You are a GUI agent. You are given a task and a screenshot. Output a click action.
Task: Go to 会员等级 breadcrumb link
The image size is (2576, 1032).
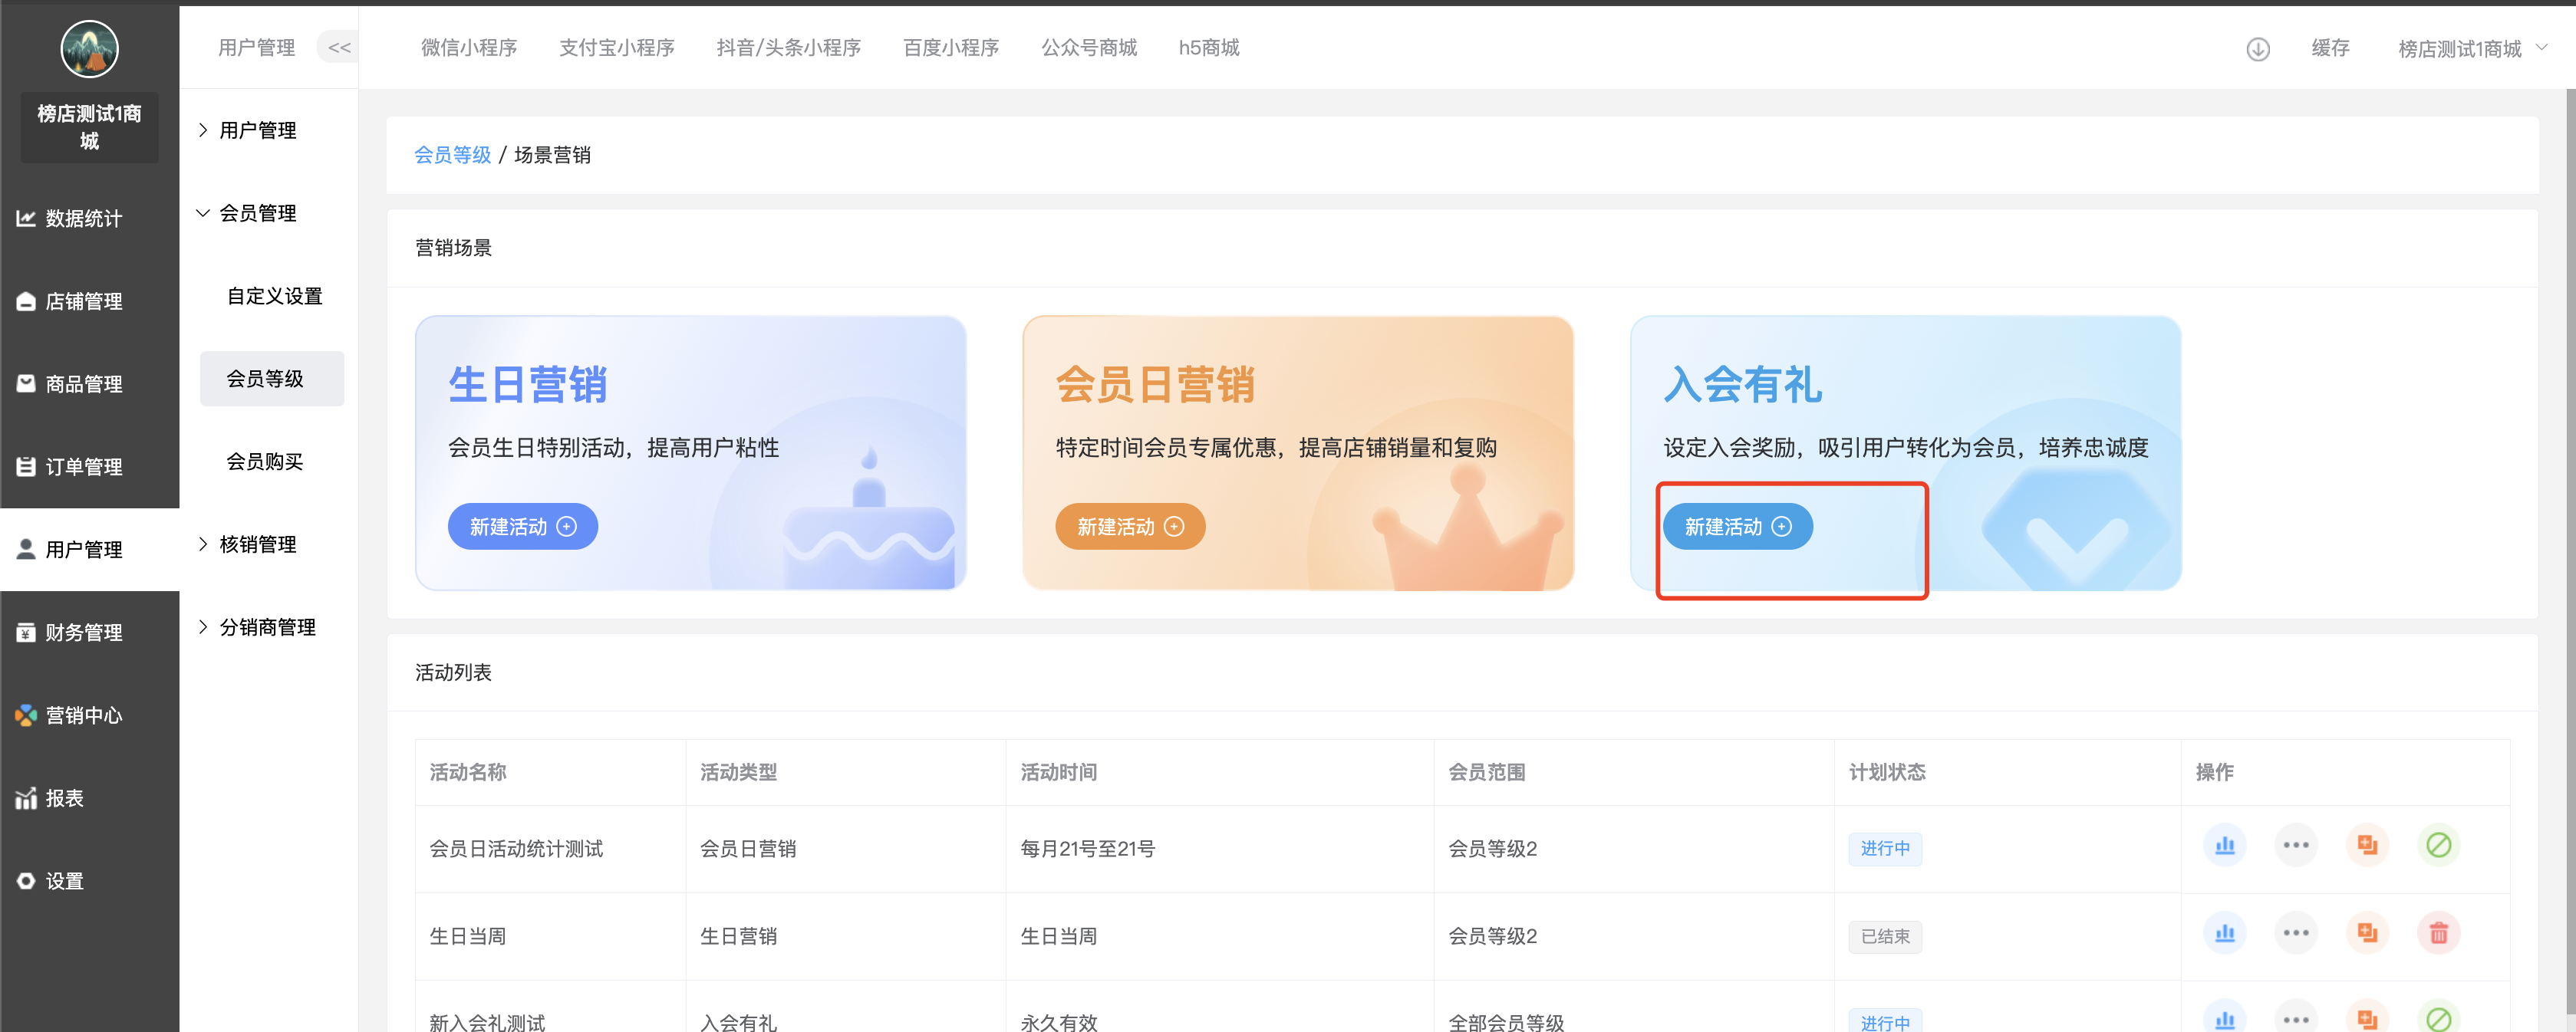tap(452, 155)
